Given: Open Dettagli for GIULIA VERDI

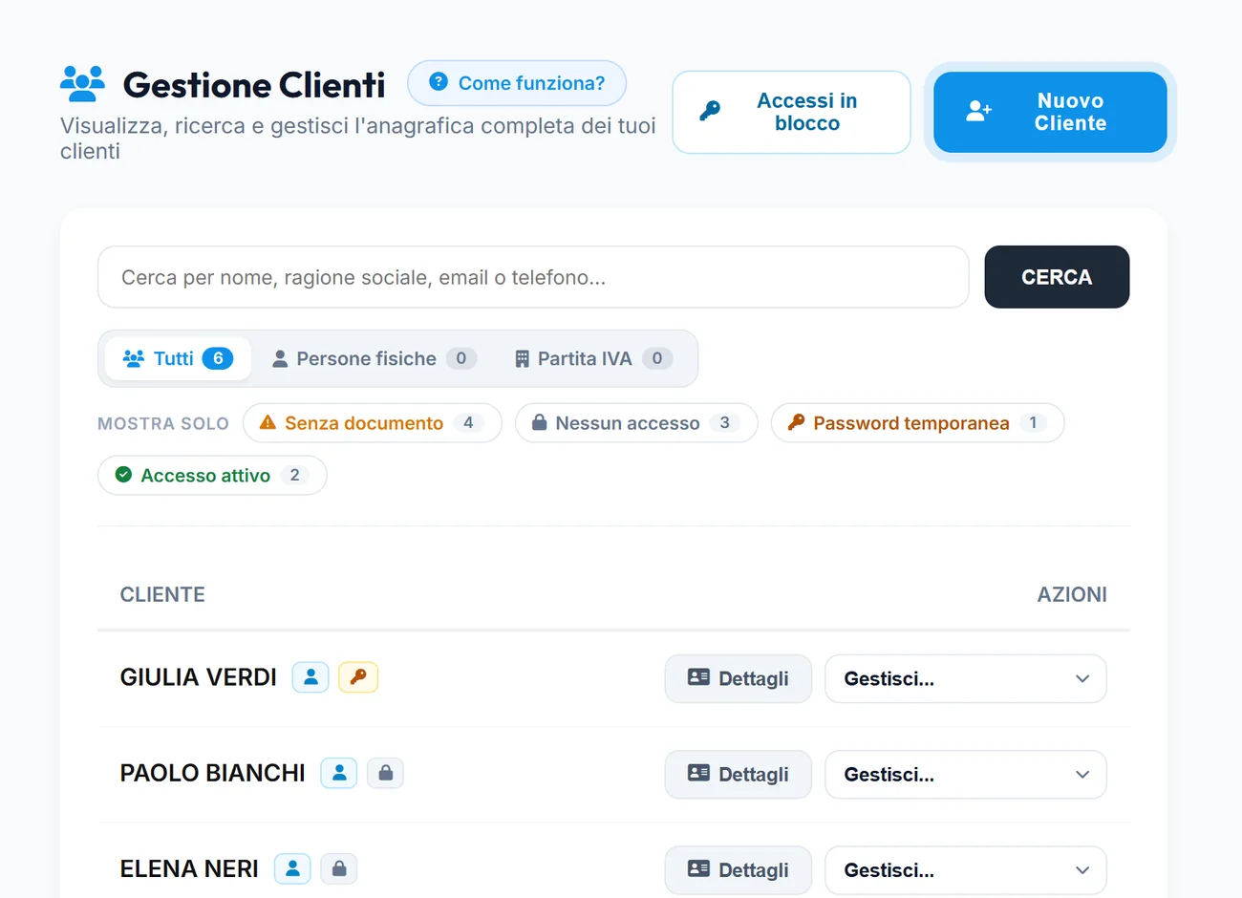Looking at the screenshot, I should click(739, 678).
